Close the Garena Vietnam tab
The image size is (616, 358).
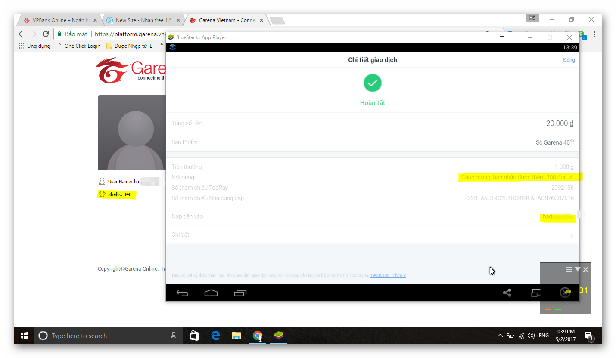[x=261, y=20]
